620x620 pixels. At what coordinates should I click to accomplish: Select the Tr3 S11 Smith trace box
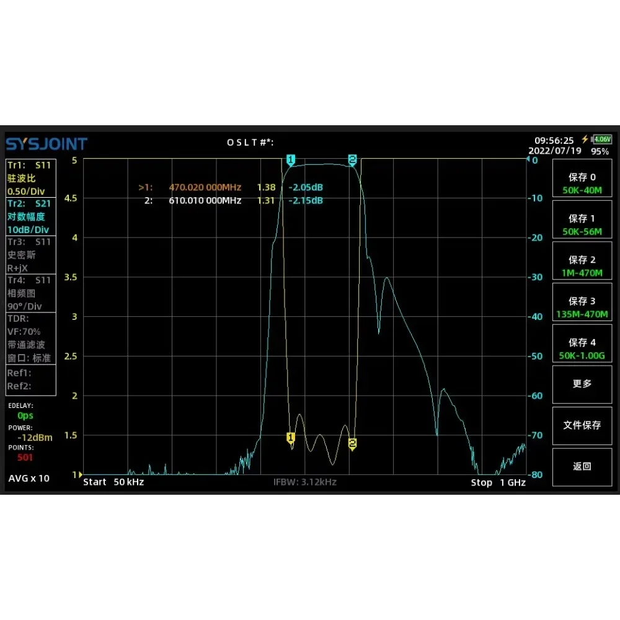31,255
